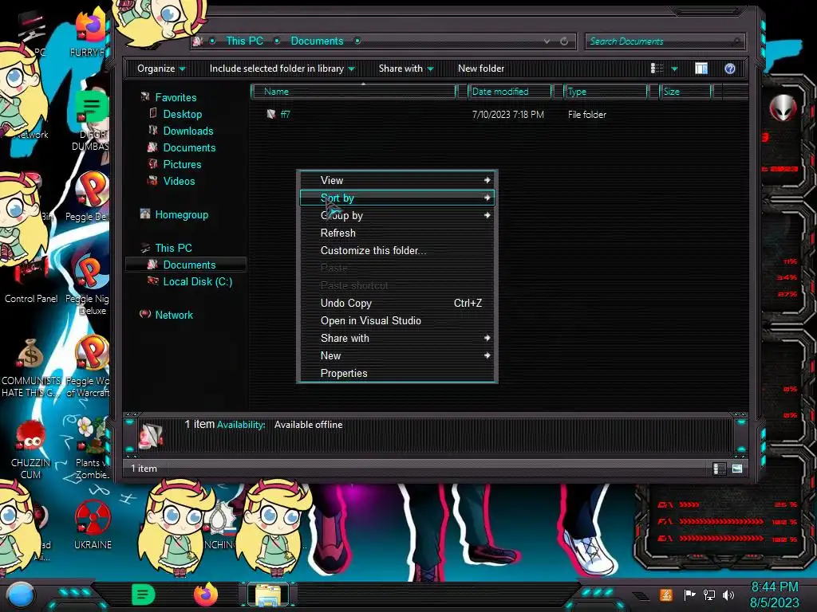Image resolution: width=817 pixels, height=612 pixels.
Task: Open Firefox on taskbar
Action: click(206, 594)
